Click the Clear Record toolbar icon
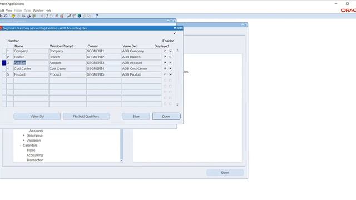Screen dimensions: 356x200 tap(56, 16)
